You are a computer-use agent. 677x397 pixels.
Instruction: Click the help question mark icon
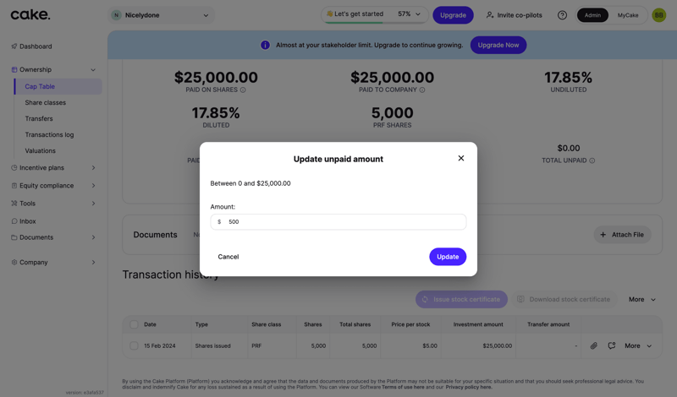(562, 15)
